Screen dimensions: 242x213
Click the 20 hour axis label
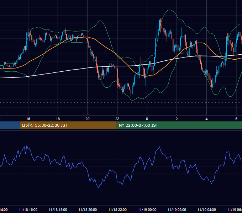click(x=88, y=119)
